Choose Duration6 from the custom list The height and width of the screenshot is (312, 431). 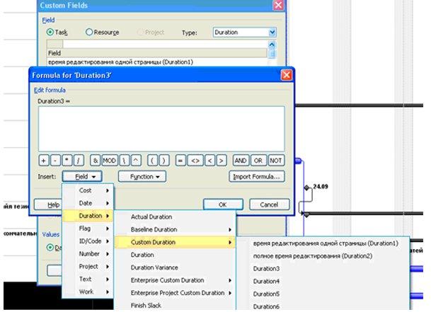(323, 306)
